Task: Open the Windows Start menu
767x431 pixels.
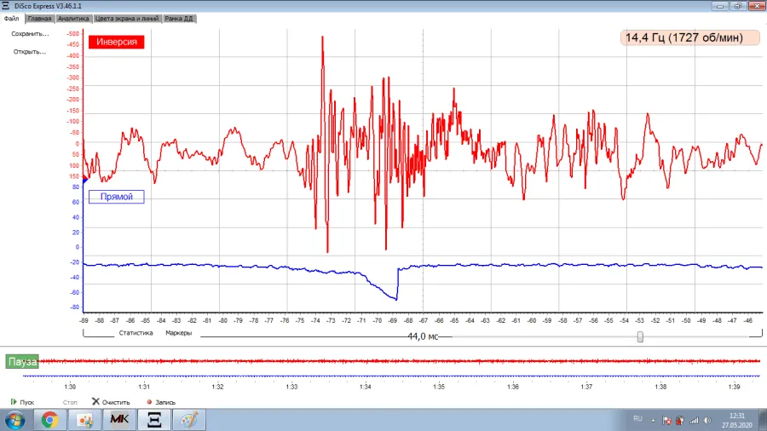Action: [15, 420]
